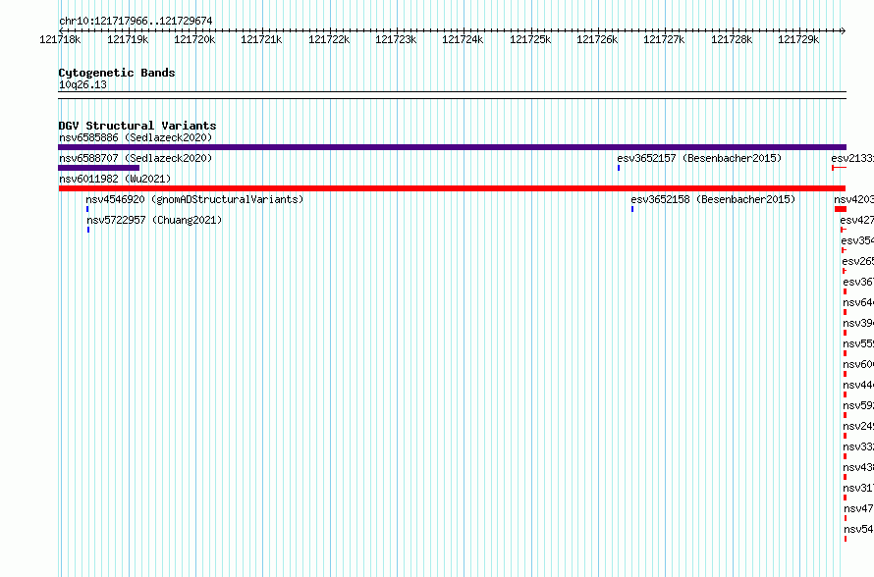
Task: Open nsv4546920 (gnomADStructuralVariants) label
Action: pos(194,199)
